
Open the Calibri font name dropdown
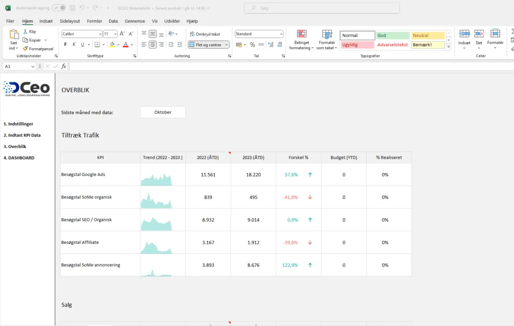tap(100, 34)
